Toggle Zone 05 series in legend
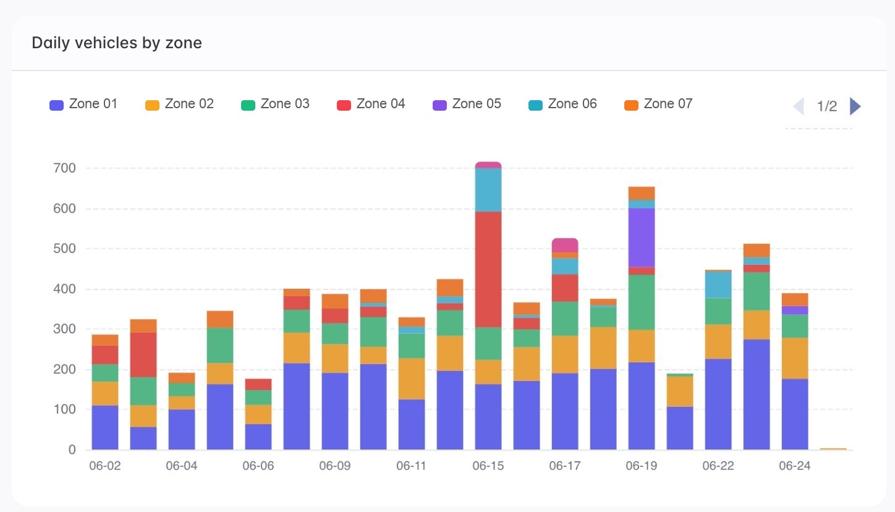Screen dimensions: 895x512 467,104
